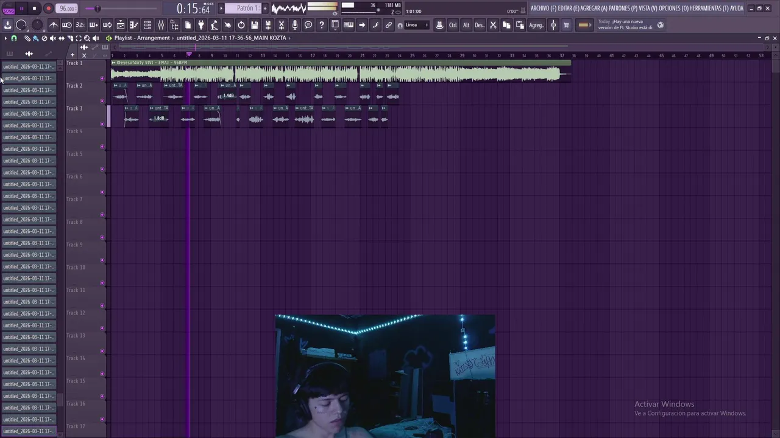Toggle the playlist magnet snap icon
780x438 pixels.
(13, 38)
